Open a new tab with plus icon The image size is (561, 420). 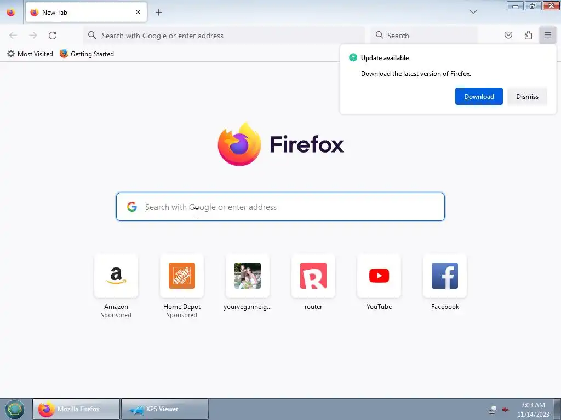tap(158, 13)
